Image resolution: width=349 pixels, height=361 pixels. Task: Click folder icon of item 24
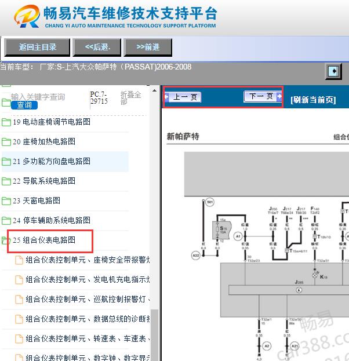tap(6, 221)
